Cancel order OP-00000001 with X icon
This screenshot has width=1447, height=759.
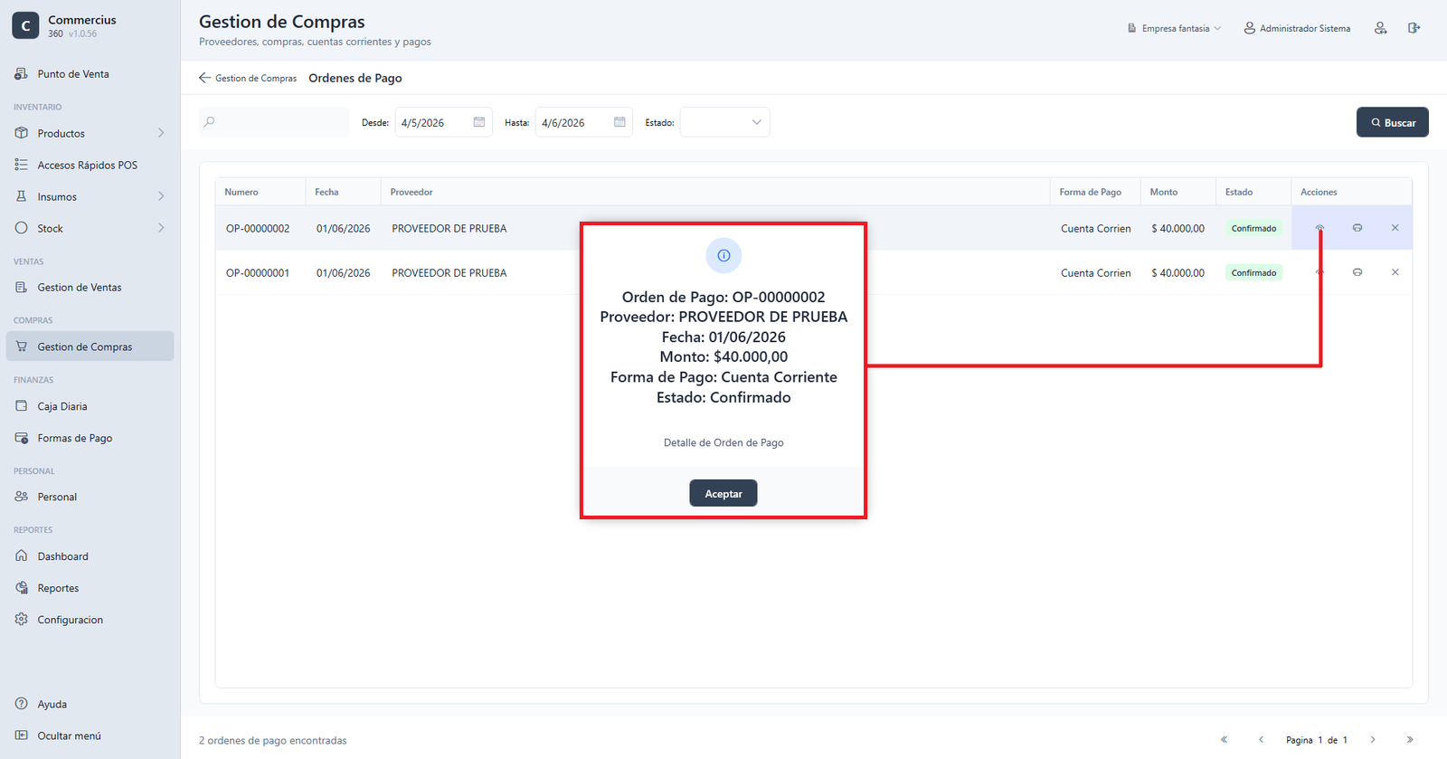tap(1395, 272)
